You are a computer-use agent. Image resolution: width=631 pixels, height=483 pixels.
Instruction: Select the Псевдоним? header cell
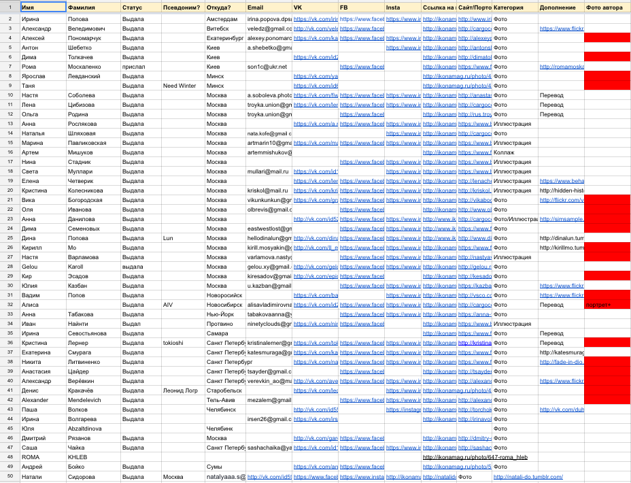point(183,7)
